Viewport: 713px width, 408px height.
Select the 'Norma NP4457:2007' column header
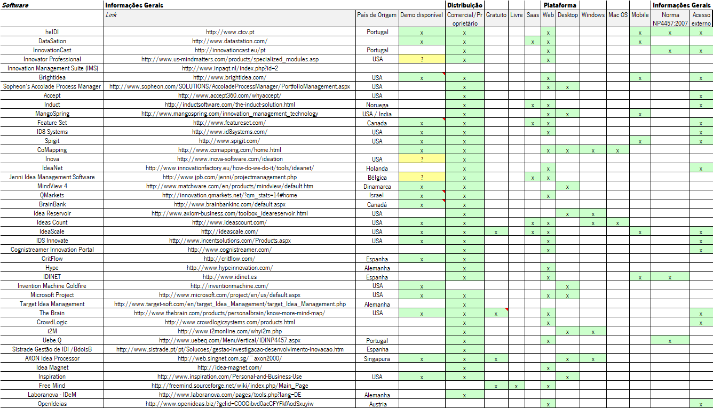[x=670, y=19]
